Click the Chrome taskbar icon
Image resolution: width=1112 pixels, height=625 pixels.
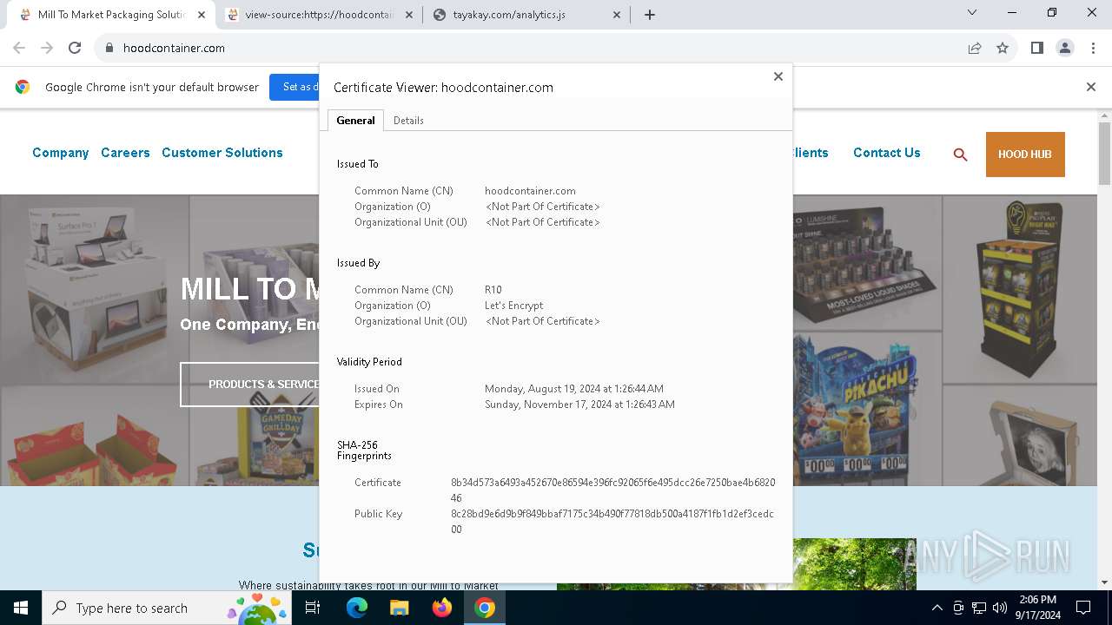pyautogui.click(x=485, y=608)
